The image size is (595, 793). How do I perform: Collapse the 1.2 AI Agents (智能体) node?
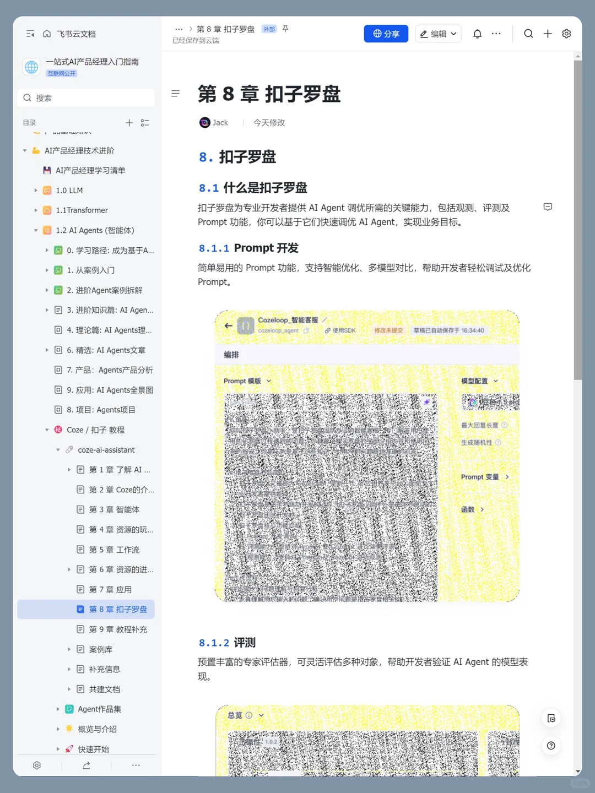click(x=36, y=230)
